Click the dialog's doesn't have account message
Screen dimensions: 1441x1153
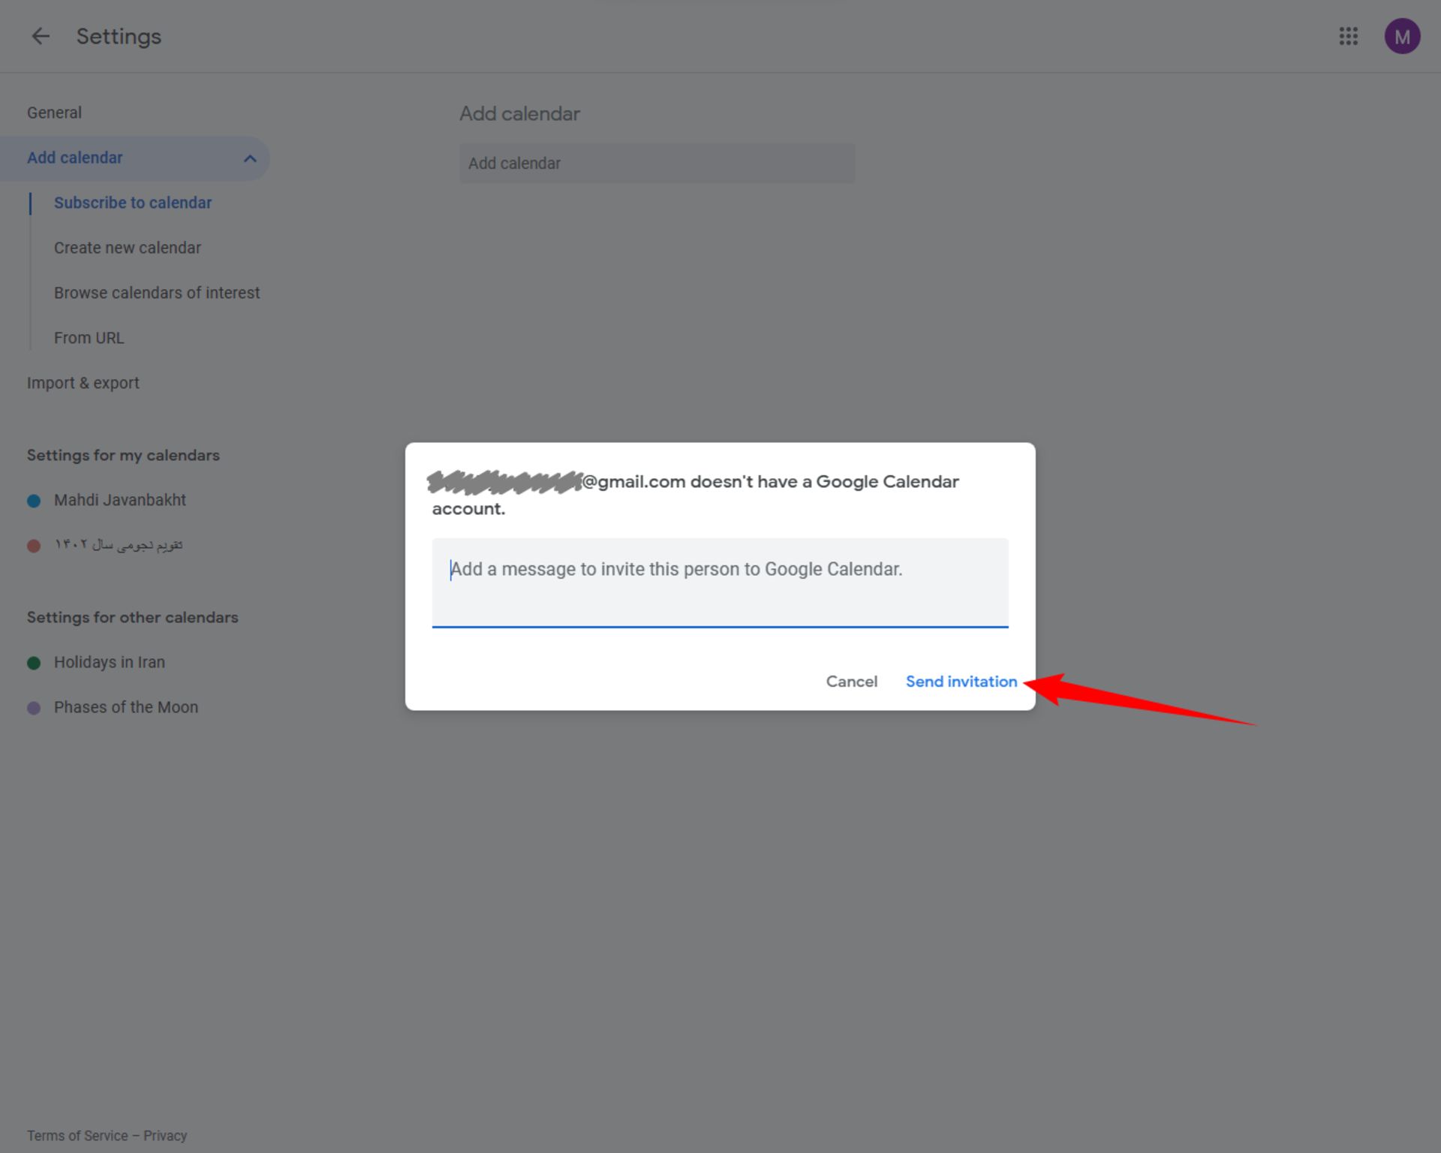click(x=695, y=495)
